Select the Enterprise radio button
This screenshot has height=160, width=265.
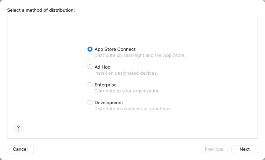pyautogui.click(x=90, y=85)
